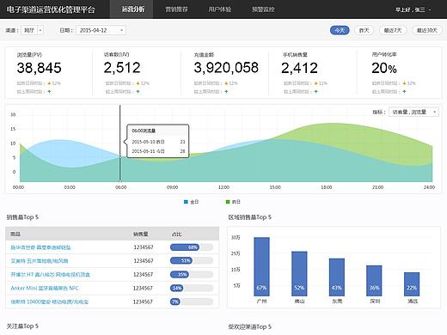
Task: Select the 今天 date range pill
Action: (x=340, y=30)
